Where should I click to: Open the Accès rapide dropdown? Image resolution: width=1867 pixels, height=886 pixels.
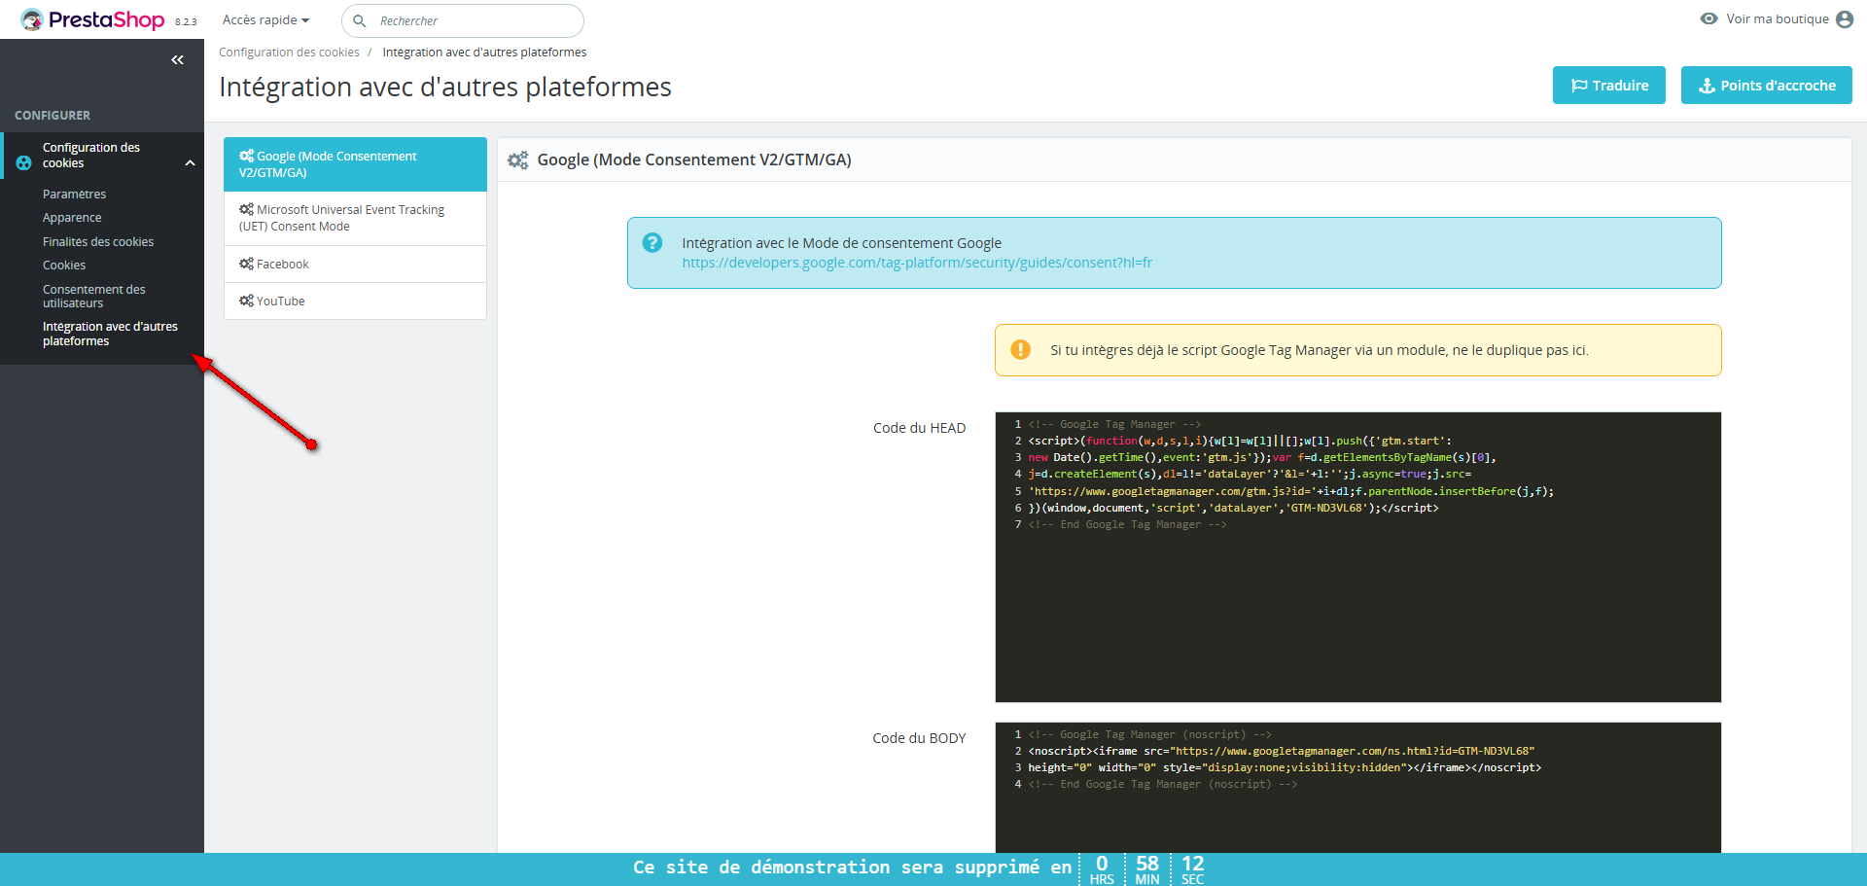[265, 20]
